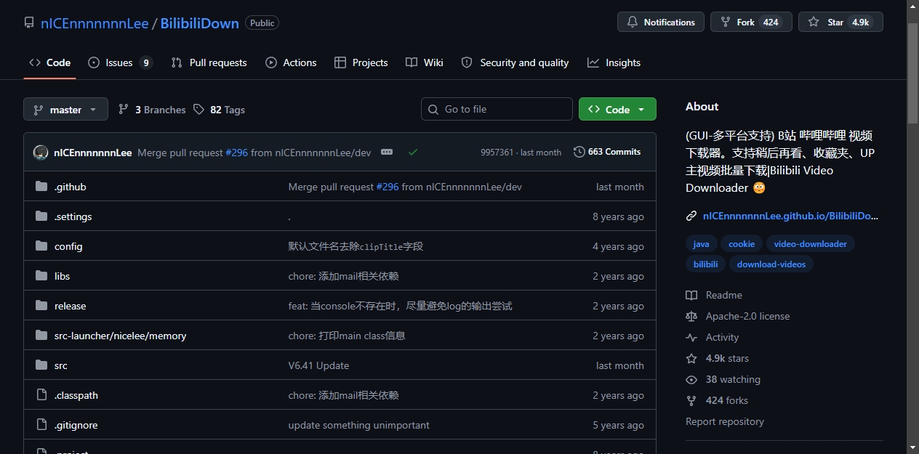This screenshot has width=919, height=454.
Task: Click the green check status icon
Action: (413, 153)
